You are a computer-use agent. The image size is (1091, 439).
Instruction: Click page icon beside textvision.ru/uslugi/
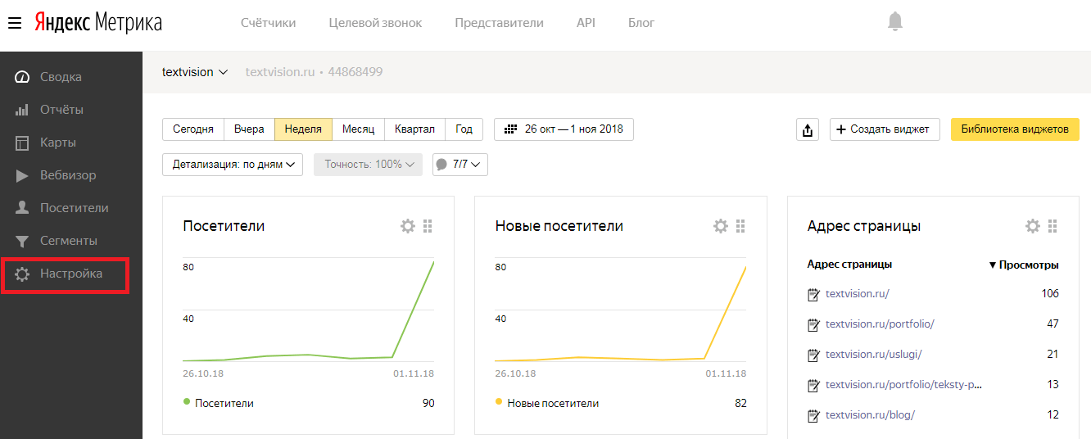pos(813,355)
